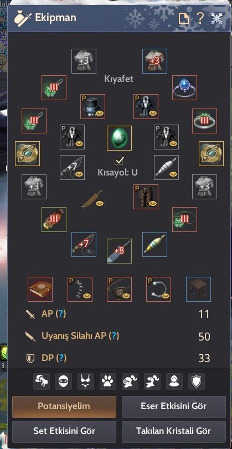Viewport: 232px width, 449px height.
Task: Toggle eye visibility on top hat outfit
Action: [x=100, y=113]
